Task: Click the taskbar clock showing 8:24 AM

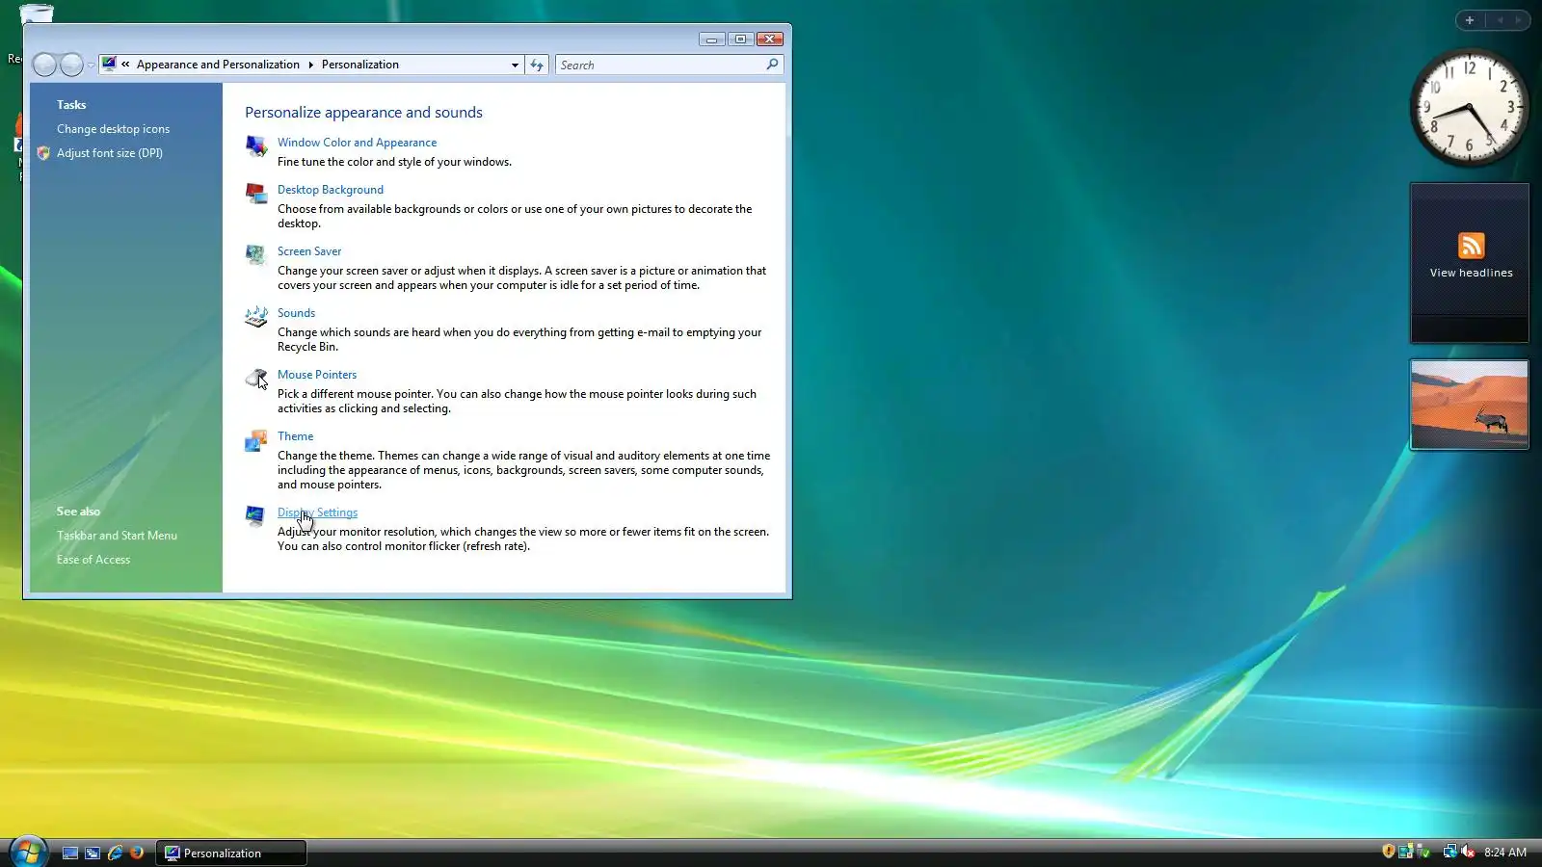Action: 1505,853
